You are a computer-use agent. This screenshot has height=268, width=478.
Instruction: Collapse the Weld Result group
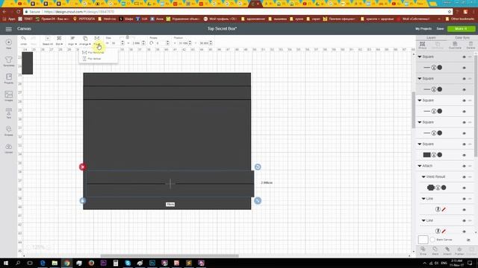click(x=423, y=177)
